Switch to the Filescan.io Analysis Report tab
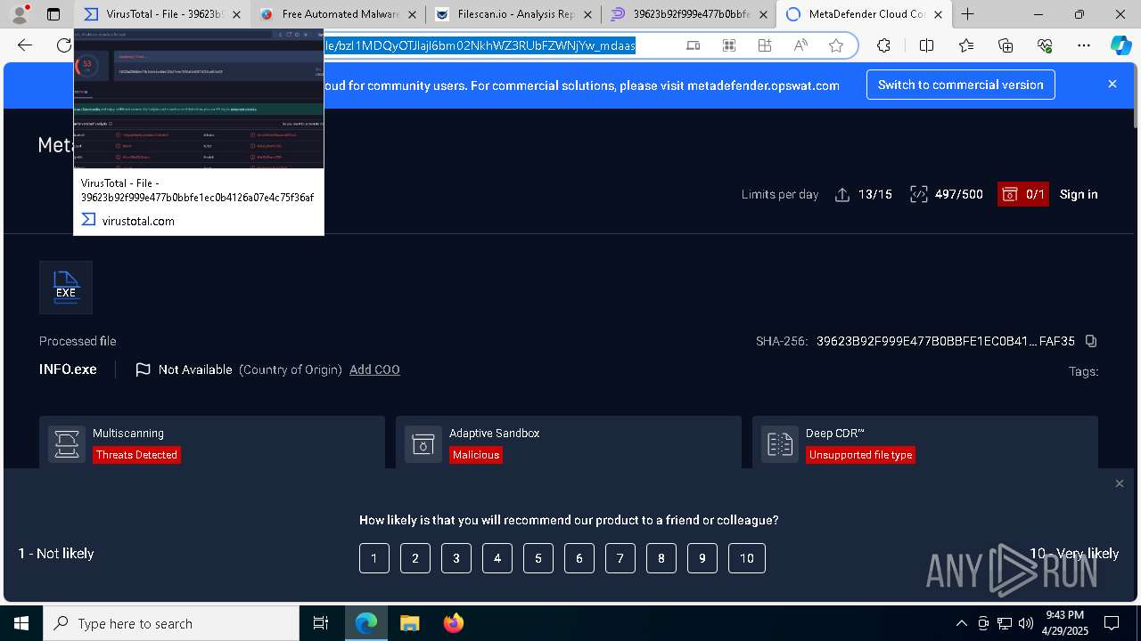1141x641 pixels. point(512,14)
